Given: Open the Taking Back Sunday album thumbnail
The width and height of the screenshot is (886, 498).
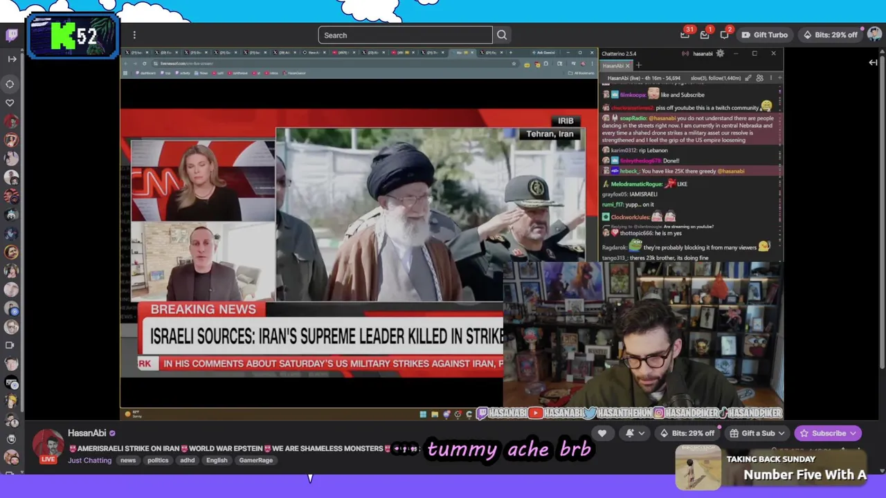Looking at the screenshot, I should (698, 468).
